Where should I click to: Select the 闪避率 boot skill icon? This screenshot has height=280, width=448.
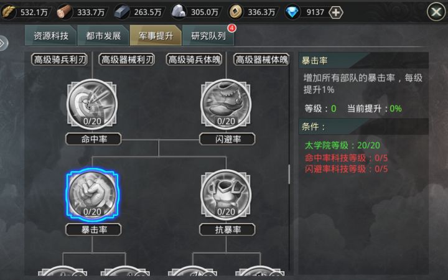pyautogui.click(x=226, y=105)
